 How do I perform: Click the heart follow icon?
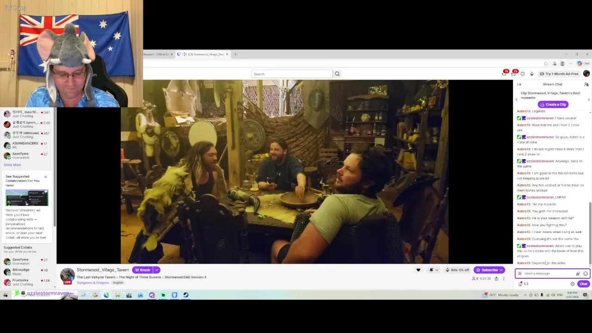point(418,270)
